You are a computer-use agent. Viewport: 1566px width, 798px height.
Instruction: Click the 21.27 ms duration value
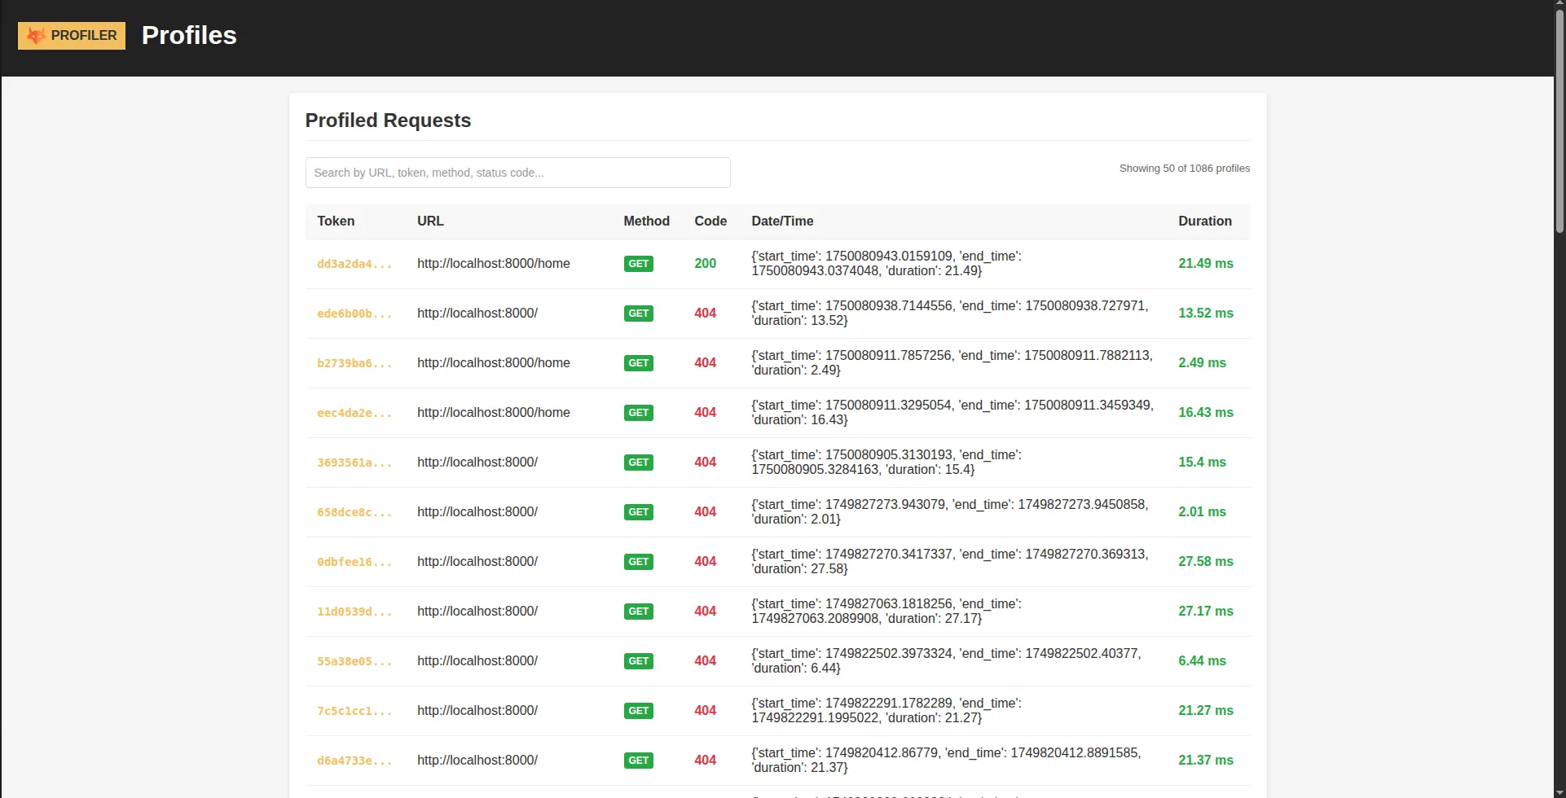[1206, 710]
